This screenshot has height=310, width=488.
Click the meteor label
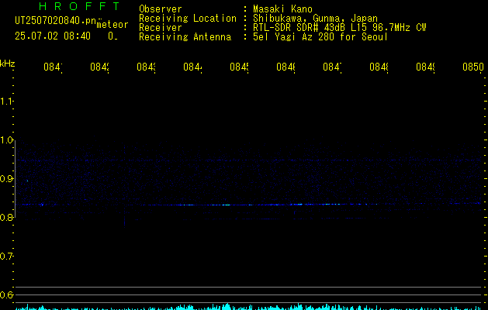tap(112, 25)
